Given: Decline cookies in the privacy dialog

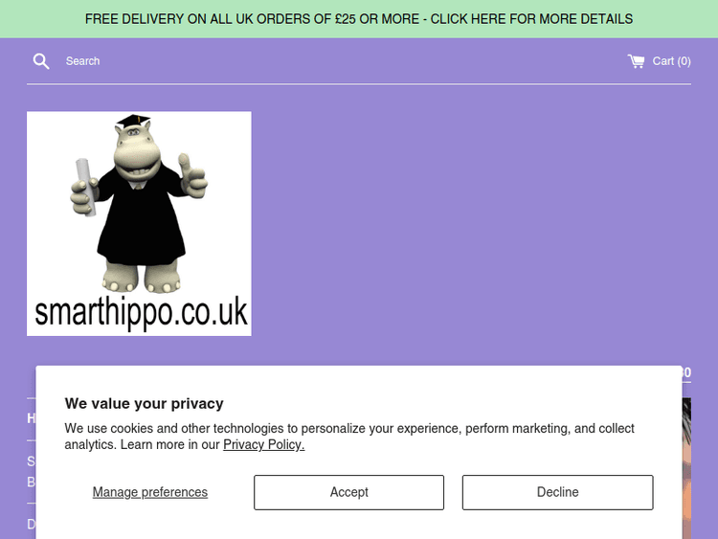Looking at the screenshot, I should [558, 492].
